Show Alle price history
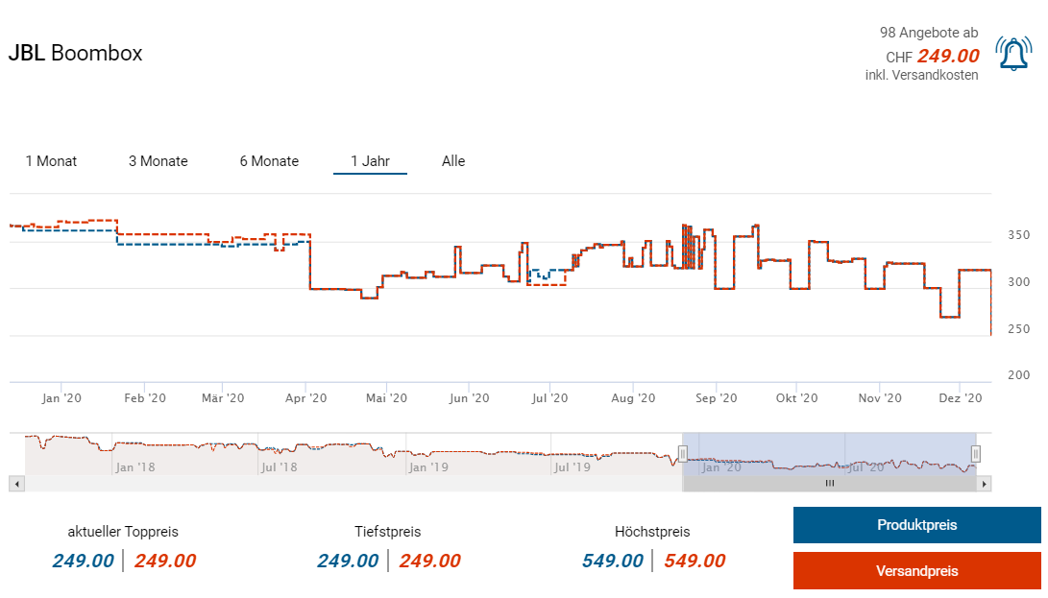1048x598 pixels. point(453,161)
